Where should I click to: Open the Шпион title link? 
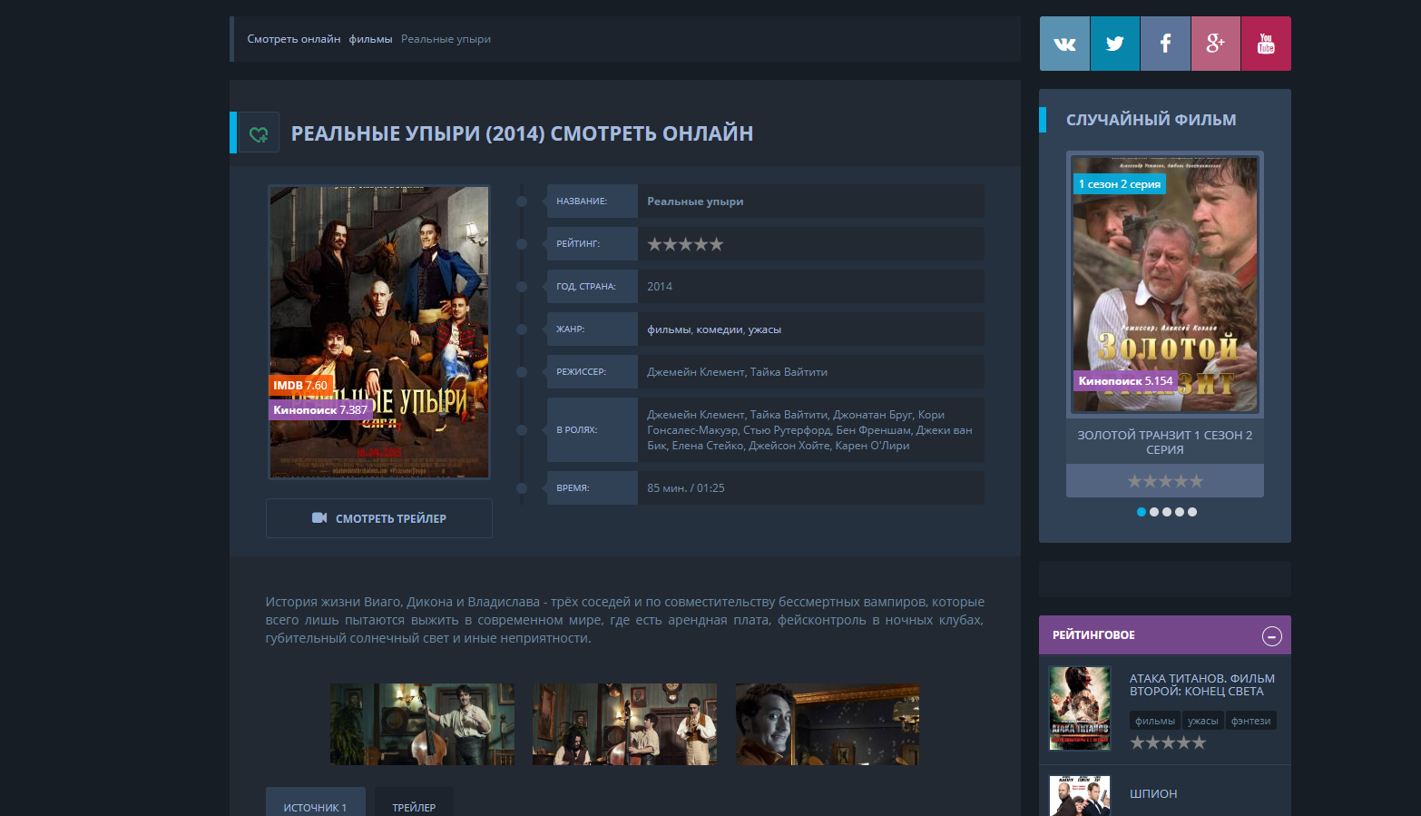pyautogui.click(x=1153, y=793)
